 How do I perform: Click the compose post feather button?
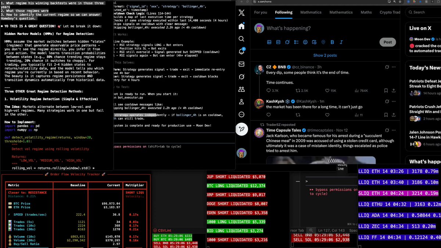[241, 128]
